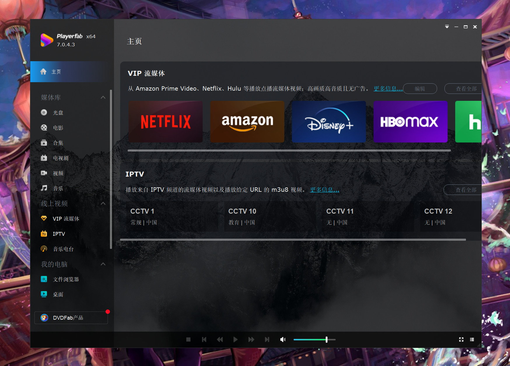Open 更多信息 link under IPTV

(325, 190)
